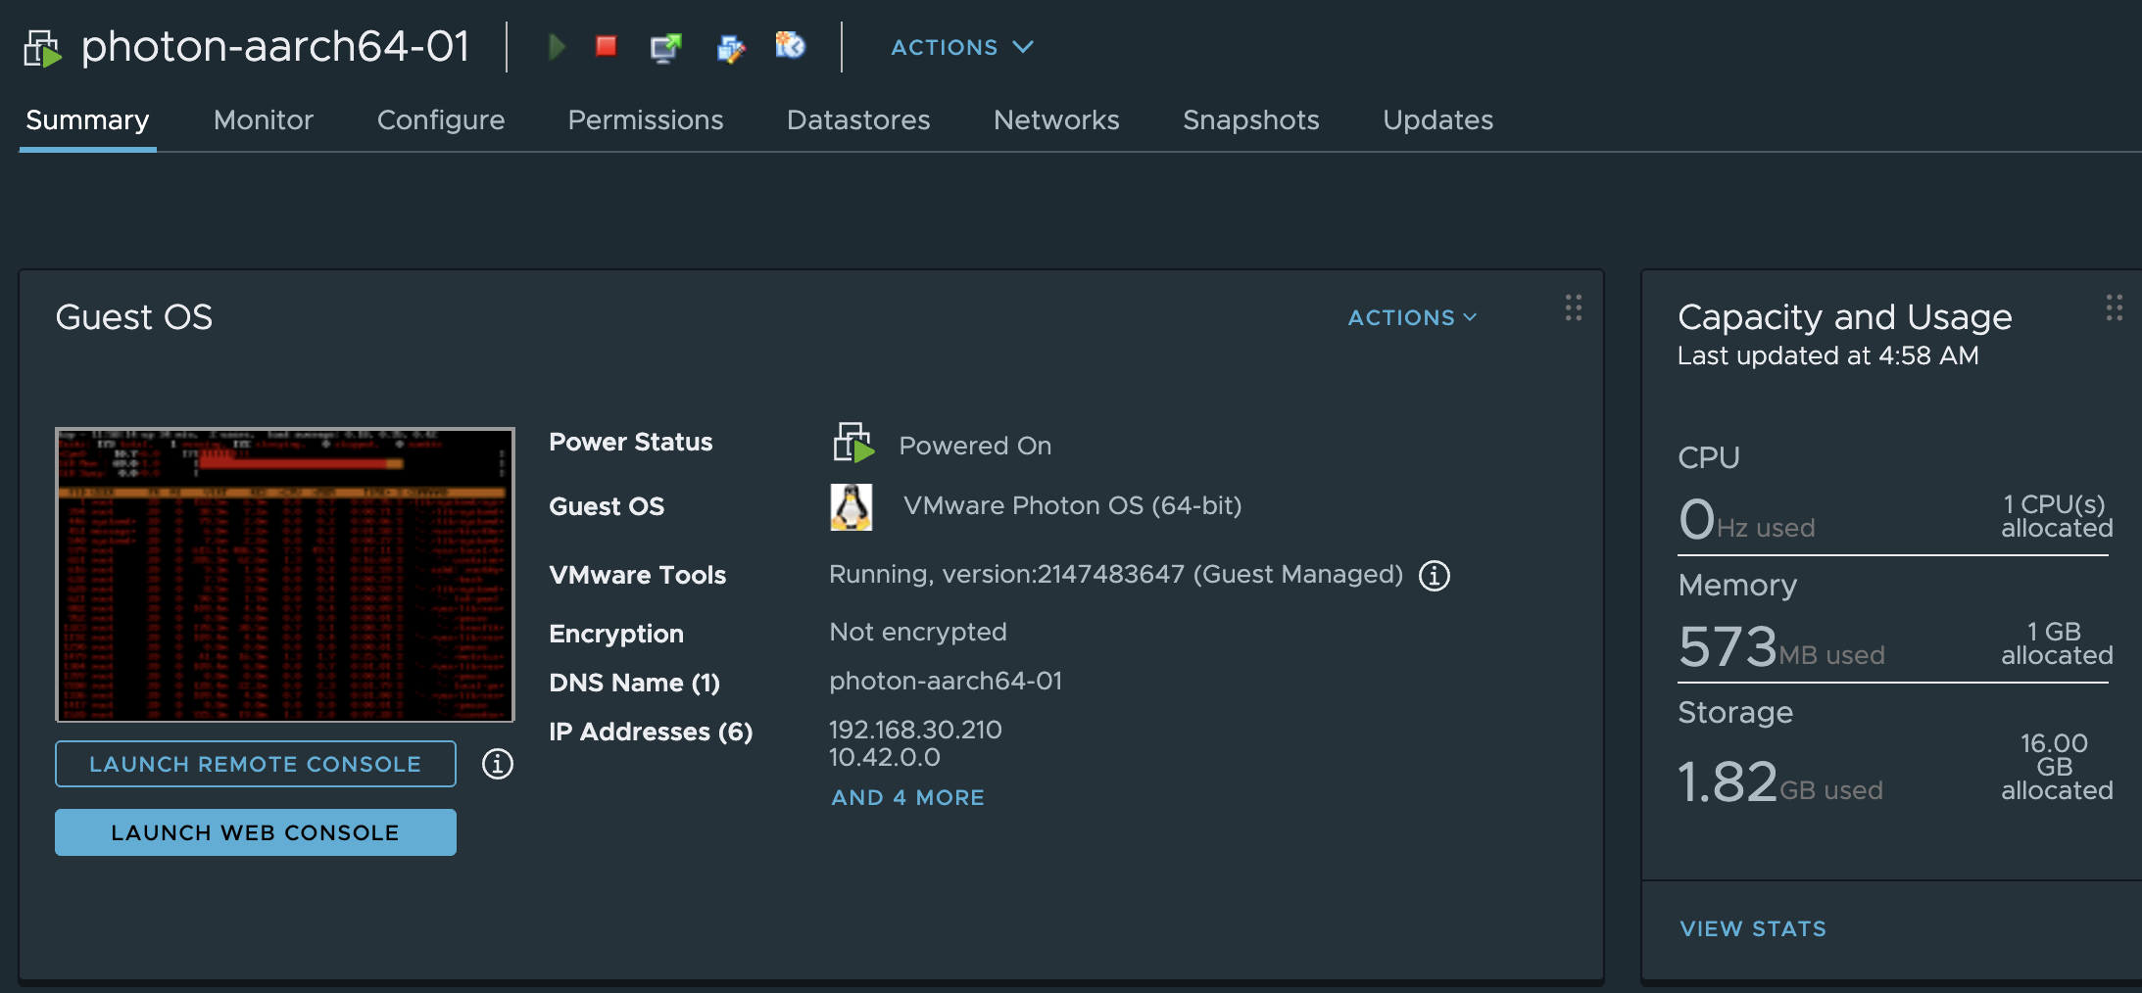Click Guest OS card drag handle dots

(x=1574, y=307)
